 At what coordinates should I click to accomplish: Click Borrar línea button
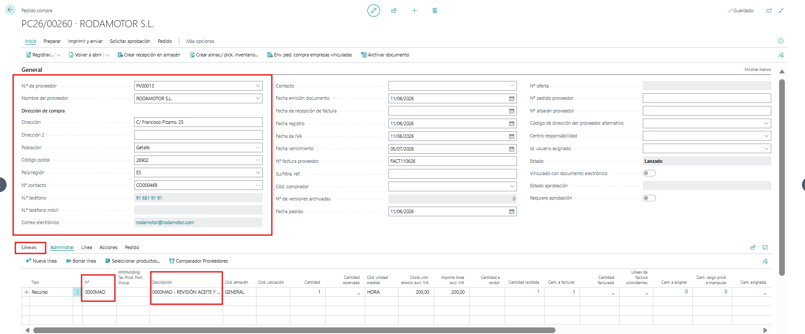pyautogui.click(x=81, y=261)
